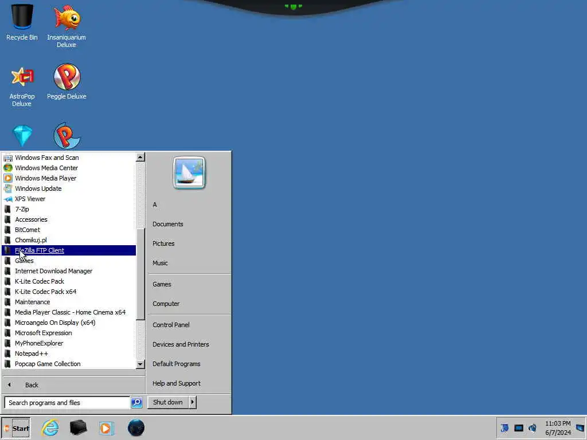Screen dimensions: 587x440
Task: Launch Internet Explorer from taskbar
Action: coord(50,427)
